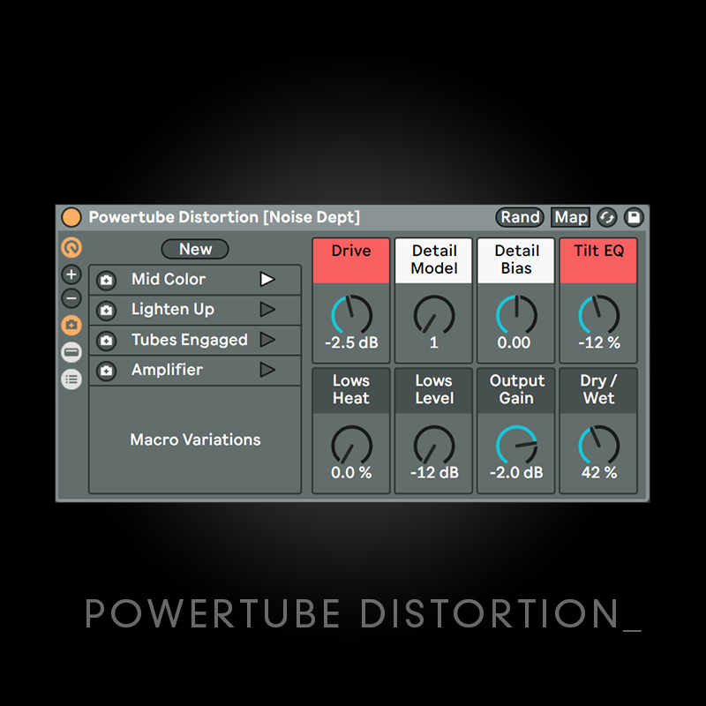Open the Macro Variations camera icon
706x706 pixels.
[x=71, y=325]
